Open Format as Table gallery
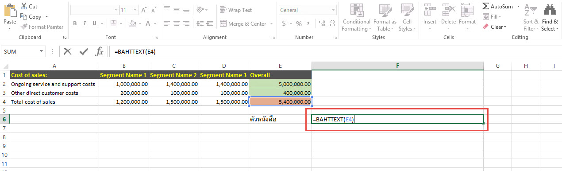The width and height of the screenshot is (562, 171). [x=385, y=17]
